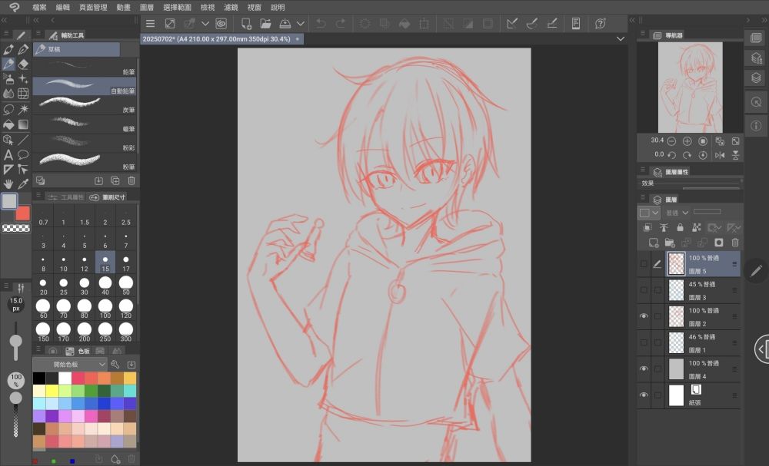Select the 炭筆 charcoal sub tool
This screenshot has width=769, height=466.
point(85,105)
